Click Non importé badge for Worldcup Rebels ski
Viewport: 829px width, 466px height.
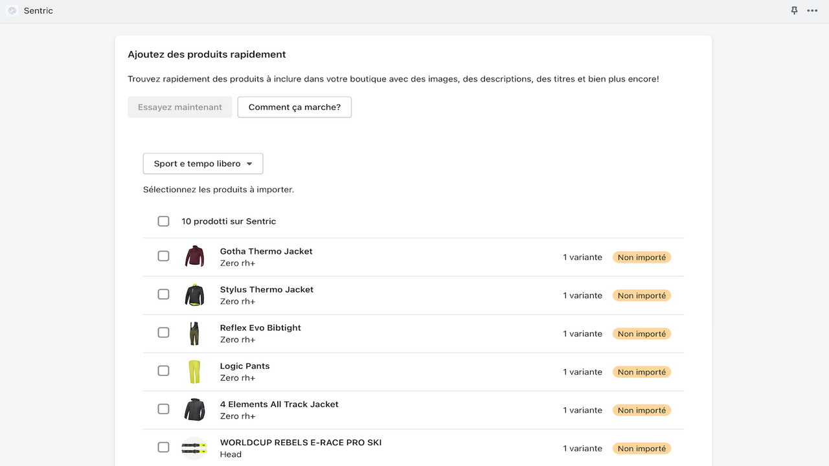(642, 448)
